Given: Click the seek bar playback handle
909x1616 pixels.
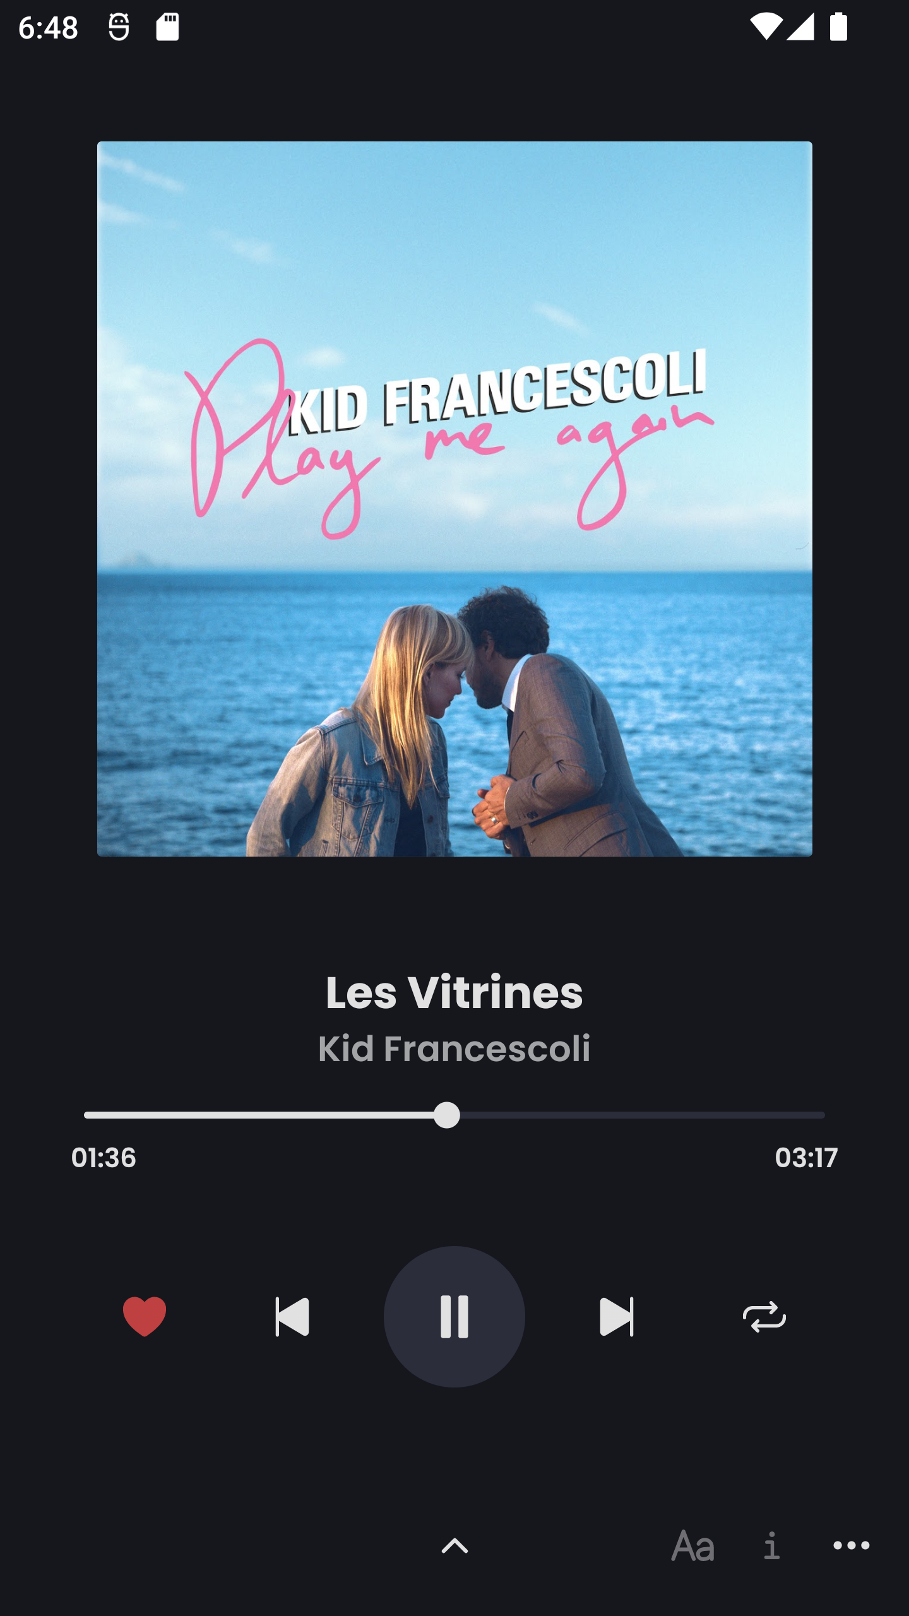Looking at the screenshot, I should tap(447, 1115).
